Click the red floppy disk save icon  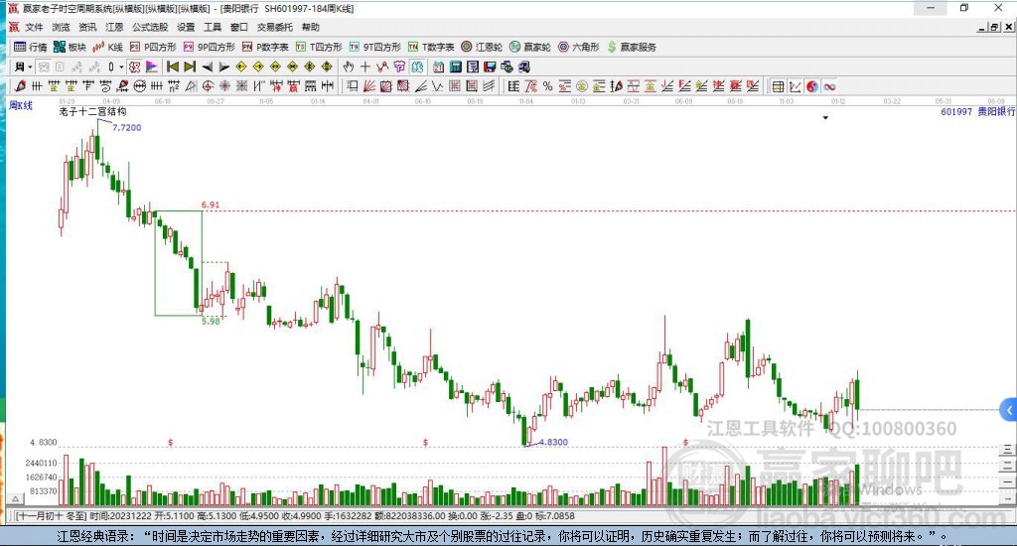click(x=490, y=67)
